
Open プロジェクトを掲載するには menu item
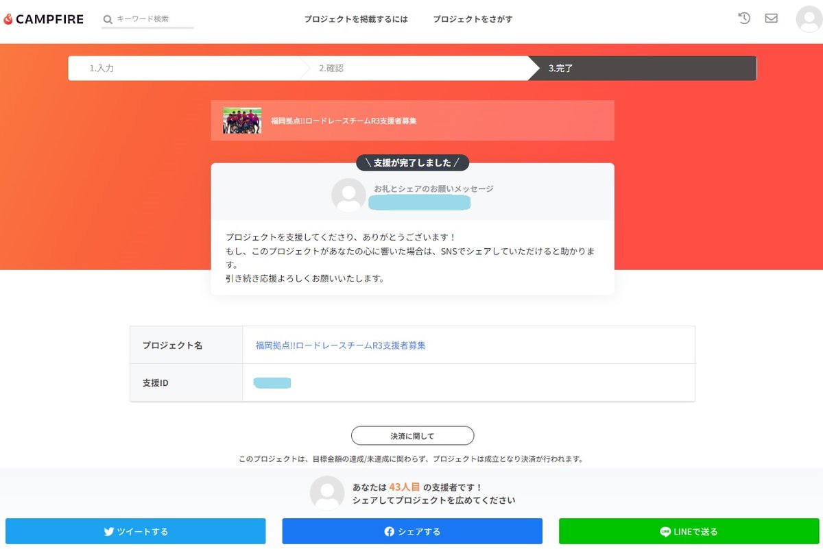(x=356, y=19)
